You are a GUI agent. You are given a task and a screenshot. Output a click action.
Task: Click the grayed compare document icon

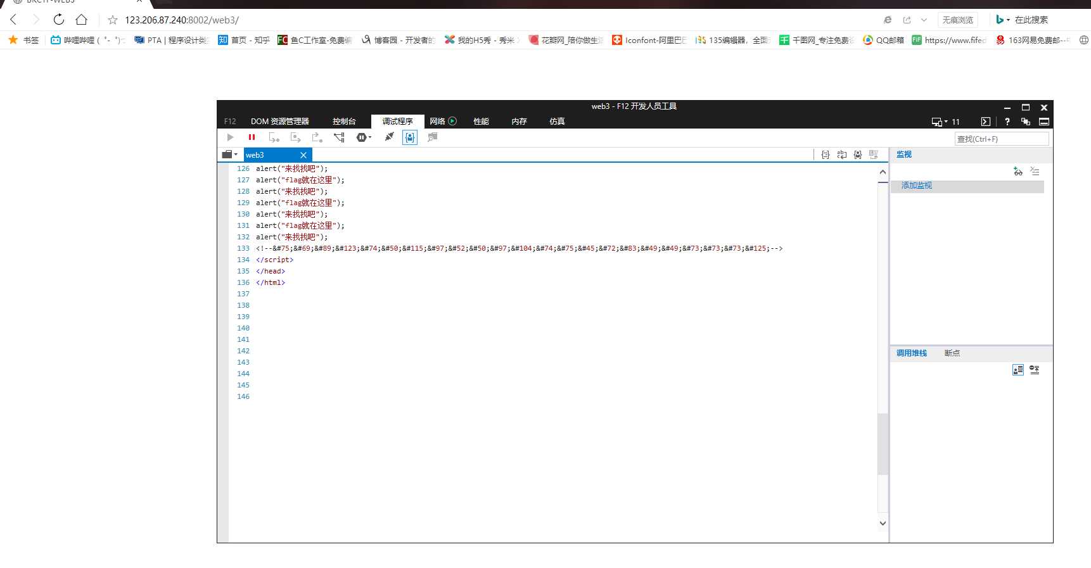pyautogui.click(x=874, y=155)
